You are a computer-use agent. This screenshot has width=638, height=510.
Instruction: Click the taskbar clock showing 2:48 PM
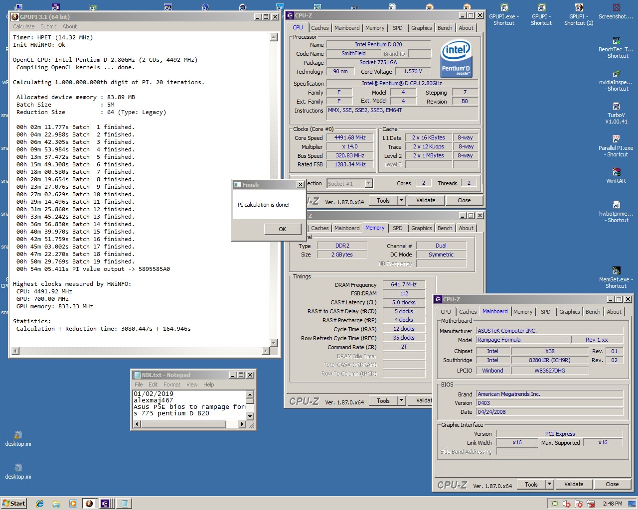(x=612, y=504)
